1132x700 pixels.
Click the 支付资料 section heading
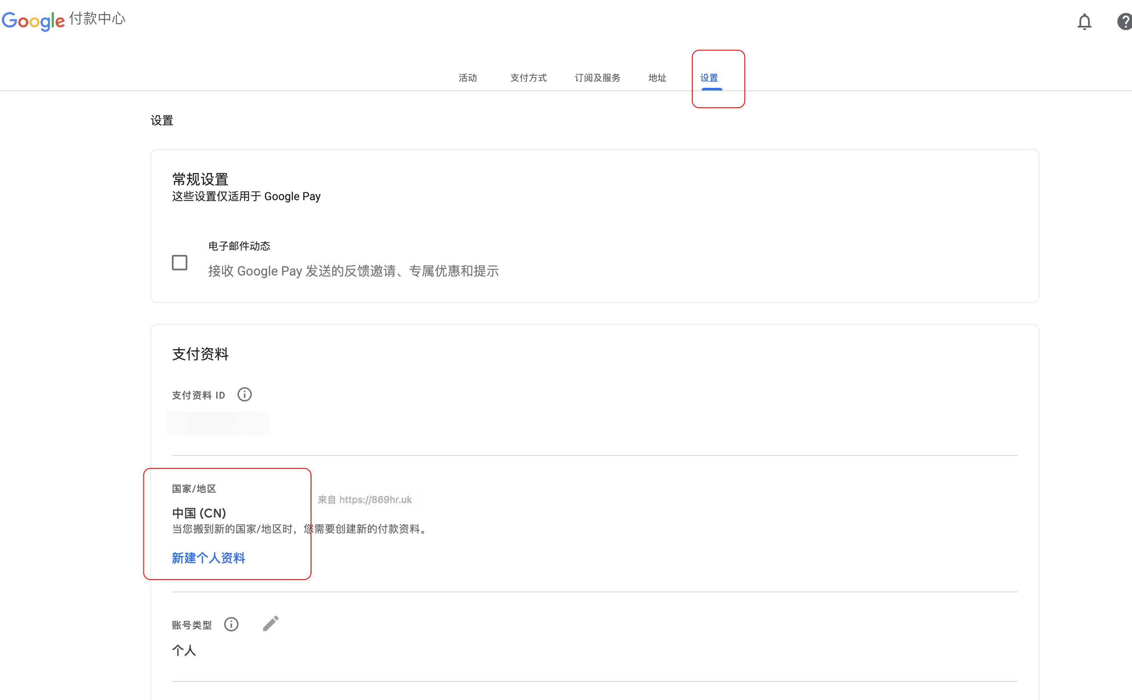point(200,354)
